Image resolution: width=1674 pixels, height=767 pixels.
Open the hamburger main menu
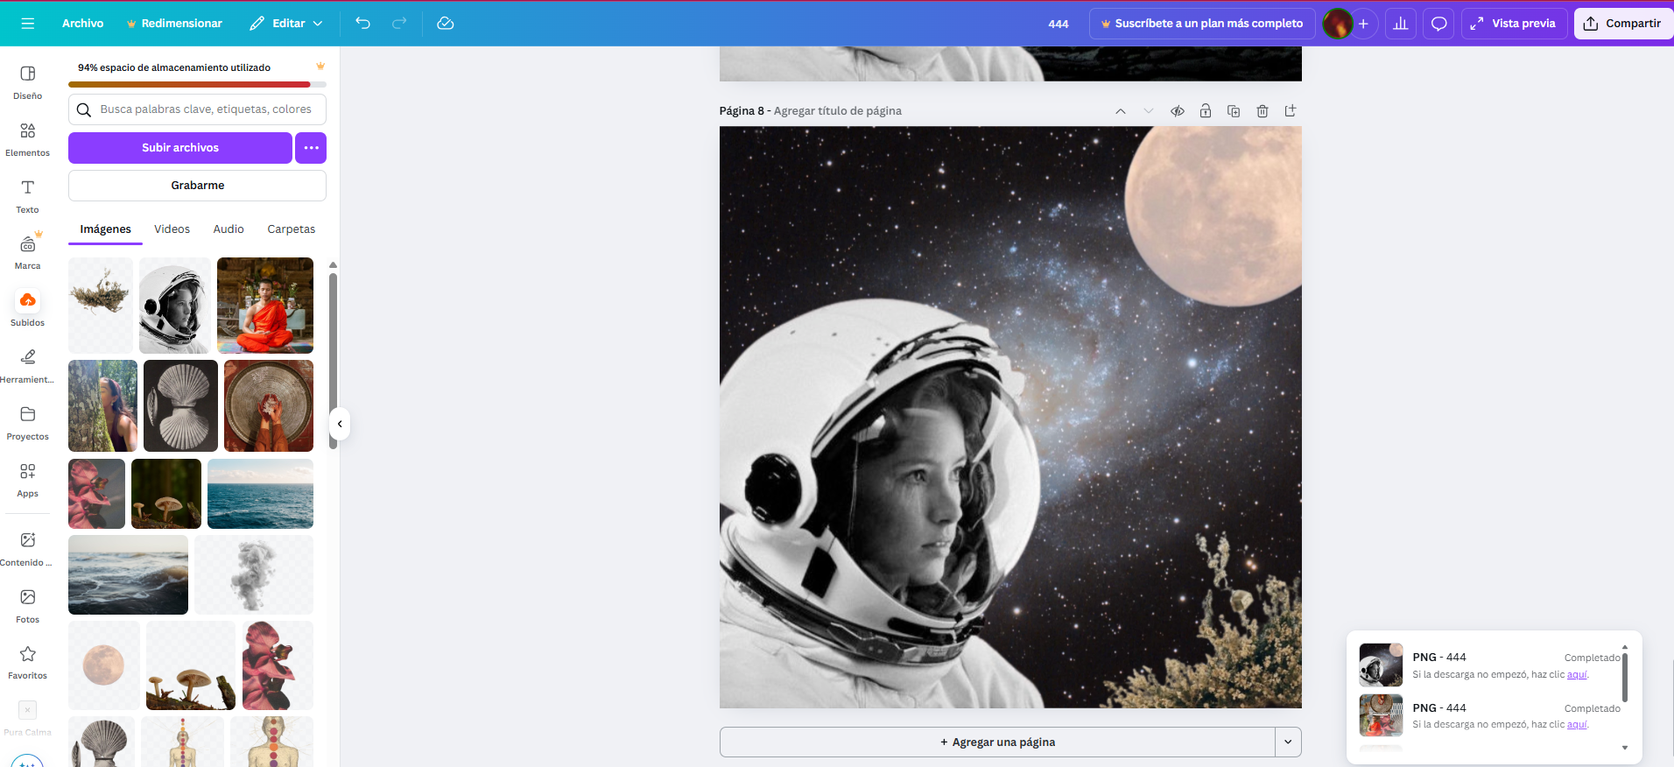point(28,24)
